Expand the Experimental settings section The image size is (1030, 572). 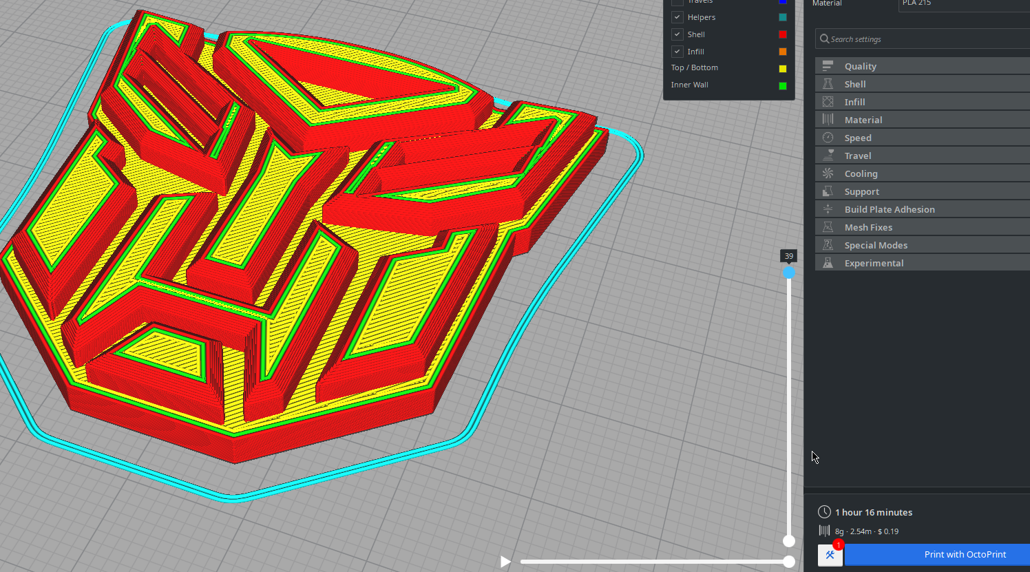[923, 263]
